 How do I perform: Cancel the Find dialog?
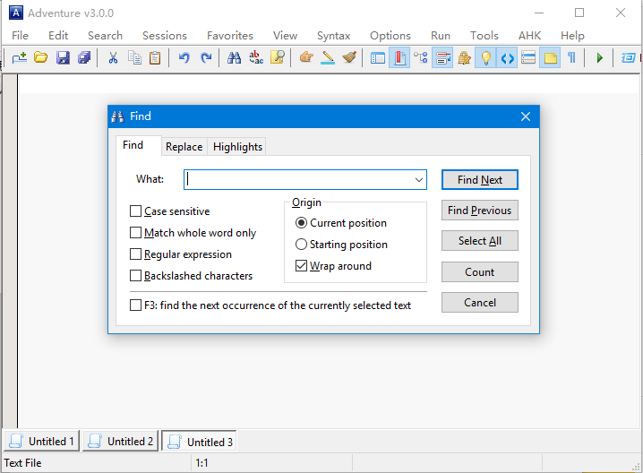[x=480, y=302]
